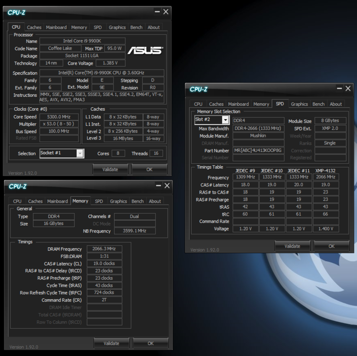This screenshot has height=356, width=357.
Task: Open the Socket #1 selection dropdown
Action: pyautogui.click(x=80, y=153)
